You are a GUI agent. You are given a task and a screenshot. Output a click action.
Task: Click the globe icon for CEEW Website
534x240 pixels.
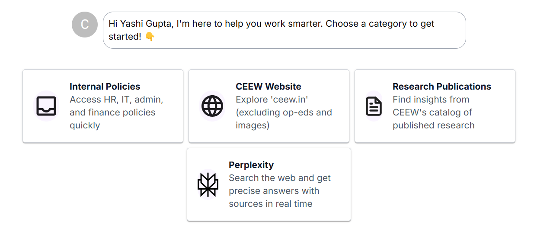[212, 106]
